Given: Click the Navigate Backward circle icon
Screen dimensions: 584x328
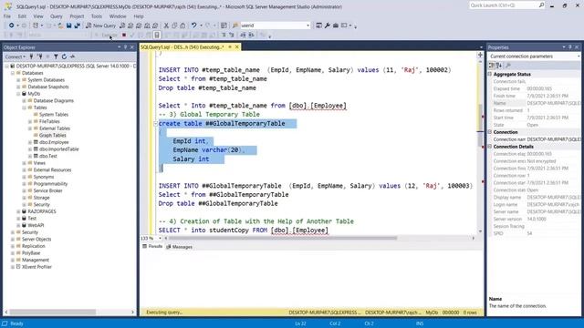Looking at the screenshot, I should coord(12,26).
